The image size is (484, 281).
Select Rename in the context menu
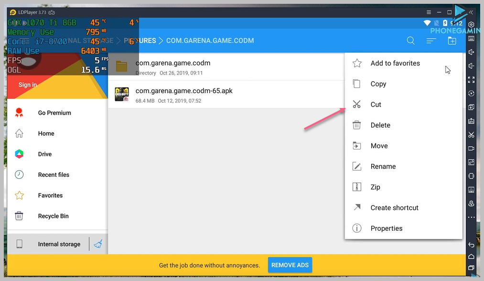(x=403, y=166)
